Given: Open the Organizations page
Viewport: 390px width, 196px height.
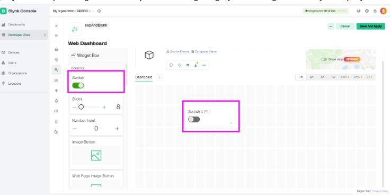Looking at the screenshot, I should (17, 74).
